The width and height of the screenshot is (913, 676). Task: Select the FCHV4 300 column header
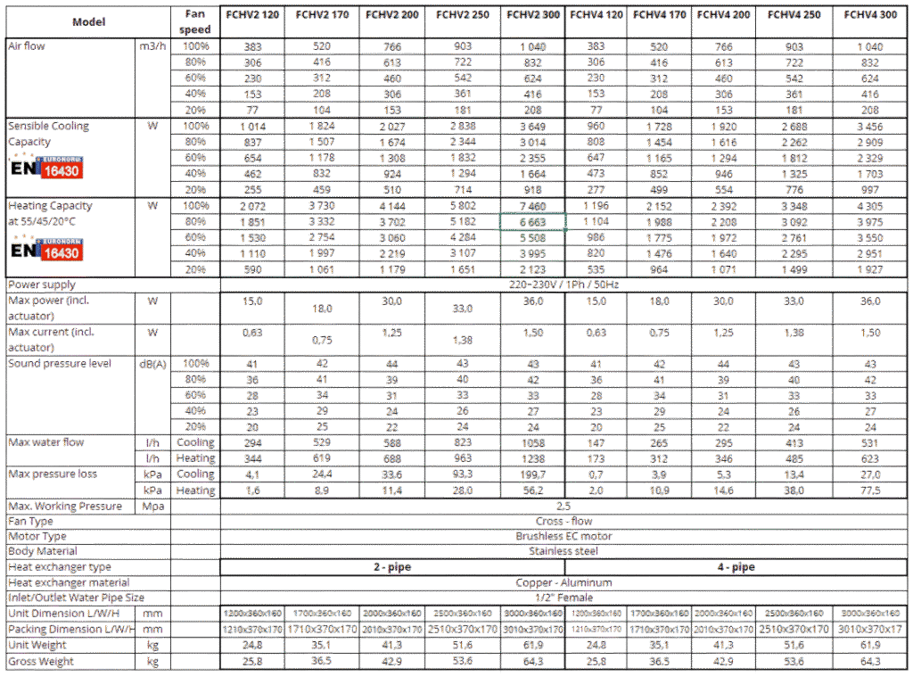(x=869, y=15)
